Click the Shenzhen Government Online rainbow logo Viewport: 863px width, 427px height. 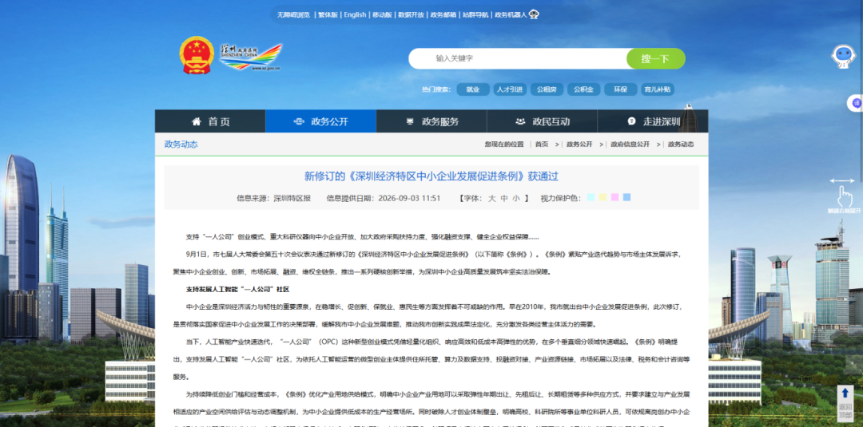click(250, 57)
